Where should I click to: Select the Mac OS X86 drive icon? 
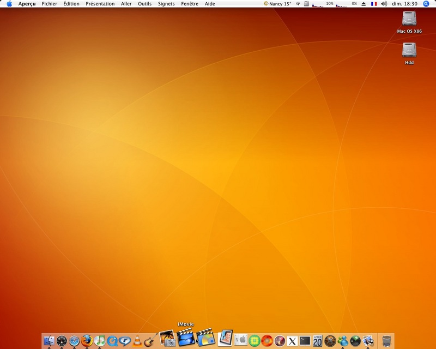pyautogui.click(x=409, y=23)
